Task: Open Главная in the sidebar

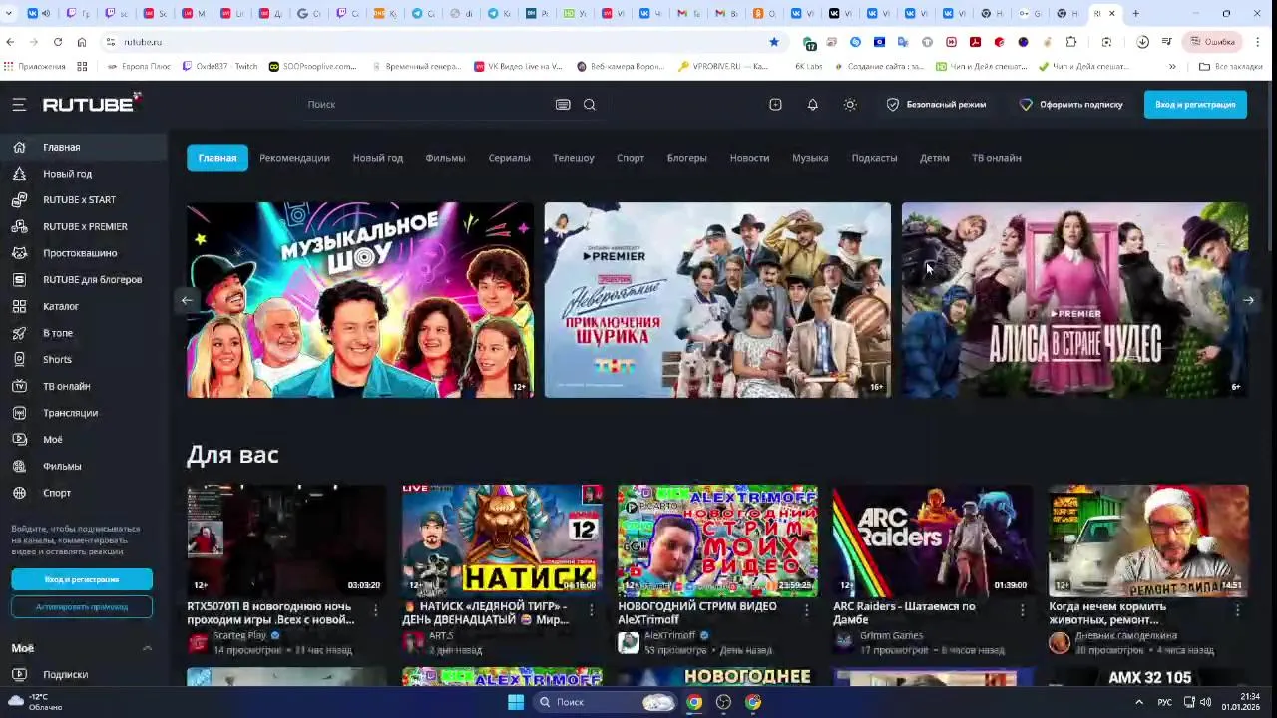Action: 84,147
